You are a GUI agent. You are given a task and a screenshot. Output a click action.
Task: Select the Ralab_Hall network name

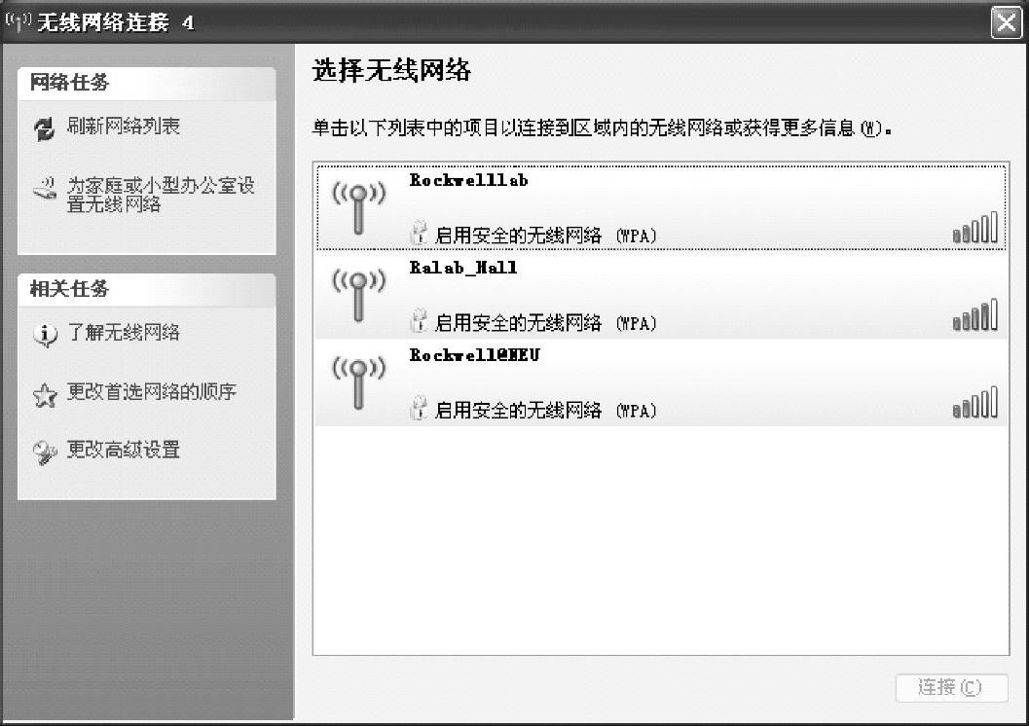coord(463,268)
